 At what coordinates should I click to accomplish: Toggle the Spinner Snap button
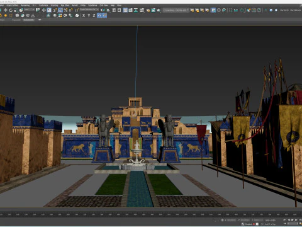(71, 10)
